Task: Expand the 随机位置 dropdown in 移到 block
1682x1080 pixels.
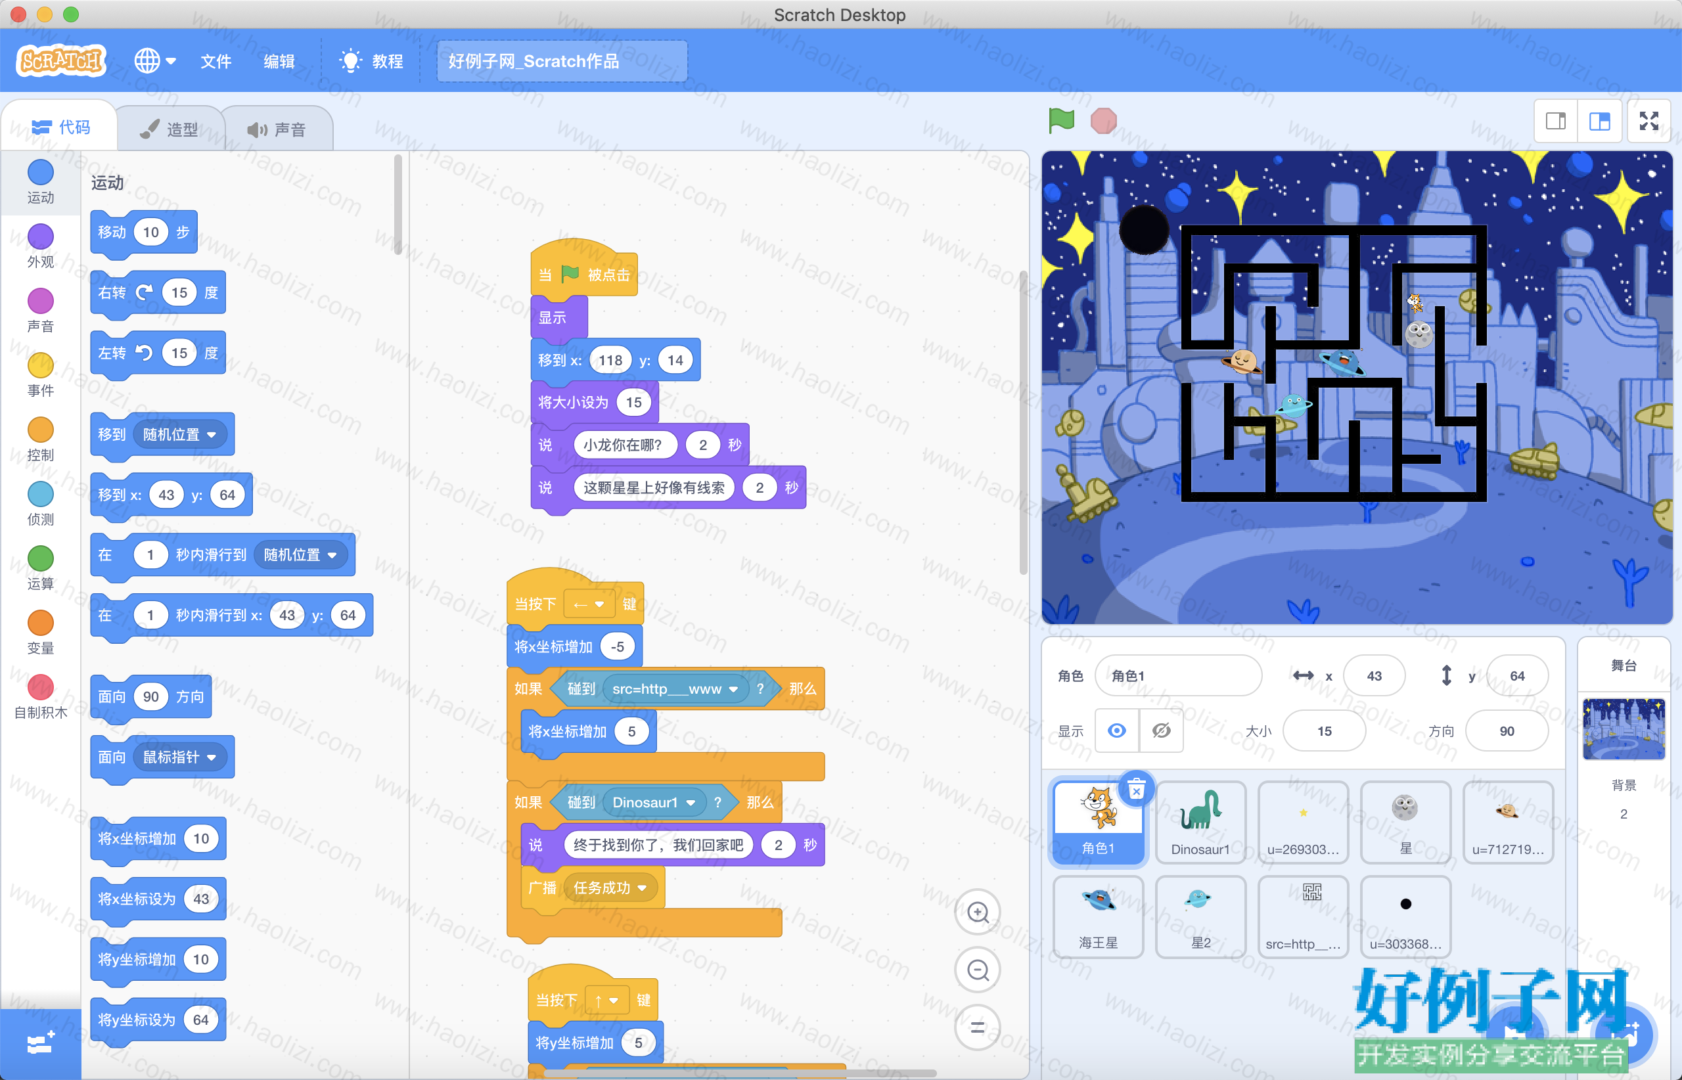Action: tap(180, 435)
